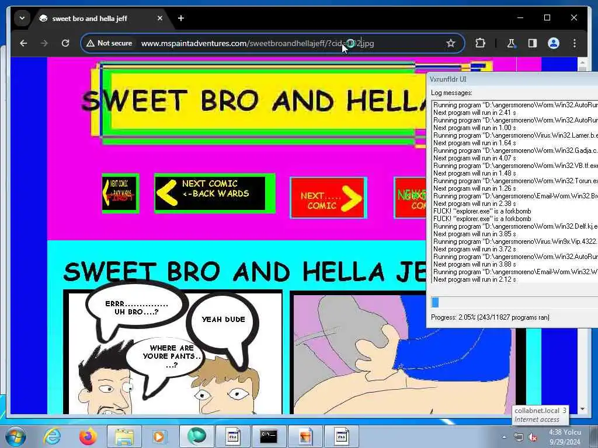The width and height of the screenshot is (598, 448).
Task: Click the muted volume tray icon
Action: [533, 437]
